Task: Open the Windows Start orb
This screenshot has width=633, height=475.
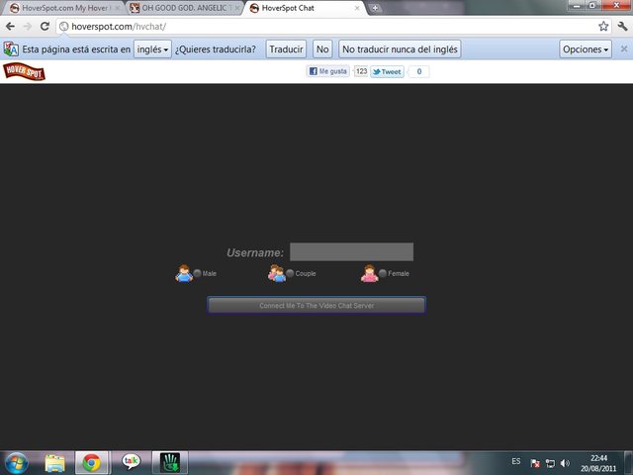Action: coord(16,463)
